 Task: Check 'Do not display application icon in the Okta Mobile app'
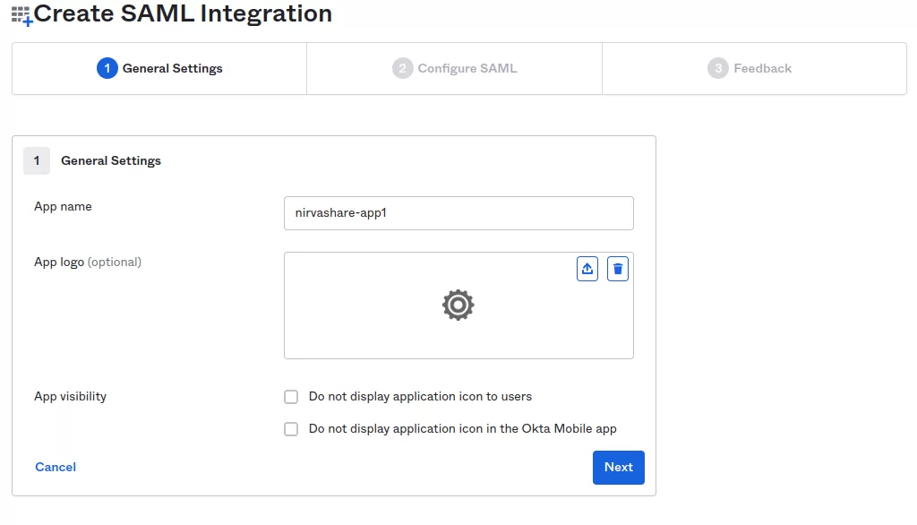(x=290, y=428)
